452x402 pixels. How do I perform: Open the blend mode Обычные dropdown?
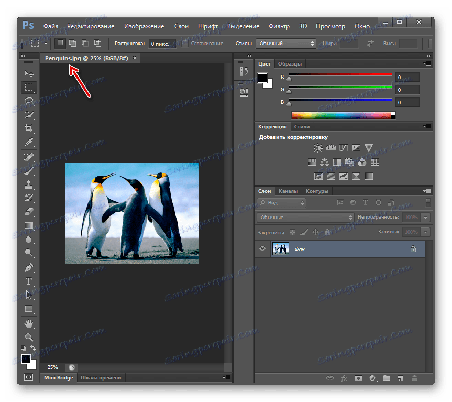[305, 217]
